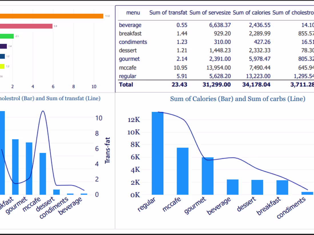Image resolution: width=314 pixels, height=235 pixels.
Task: Click the "condiments" axis label in the Calories chart
Action: pos(291,208)
